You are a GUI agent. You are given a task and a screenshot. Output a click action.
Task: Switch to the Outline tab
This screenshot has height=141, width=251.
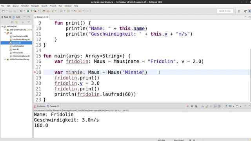click(16, 17)
